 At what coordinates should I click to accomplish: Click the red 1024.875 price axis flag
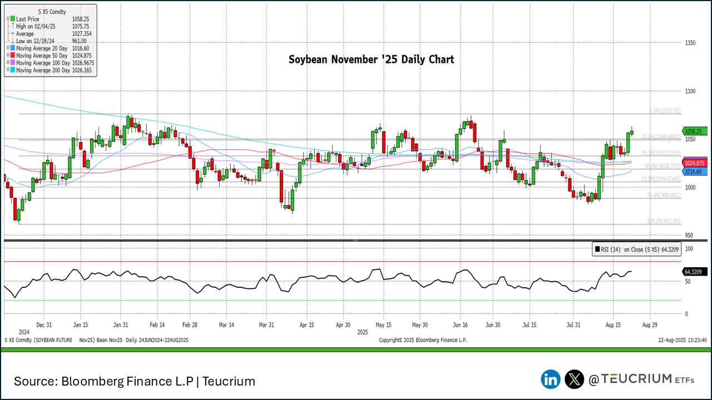[x=695, y=163]
